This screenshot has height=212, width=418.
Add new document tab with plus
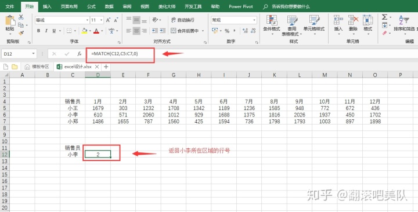(x=106, y=67)
